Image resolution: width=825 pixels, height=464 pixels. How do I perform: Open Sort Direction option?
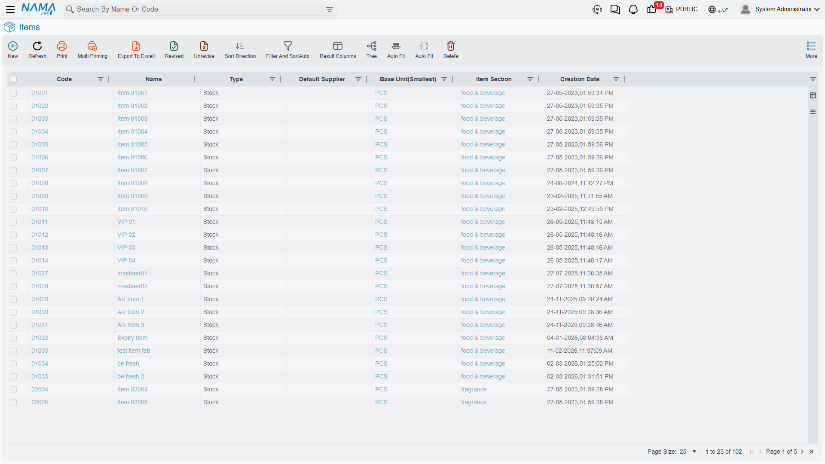pyautogui.click(x=240, y=50)
